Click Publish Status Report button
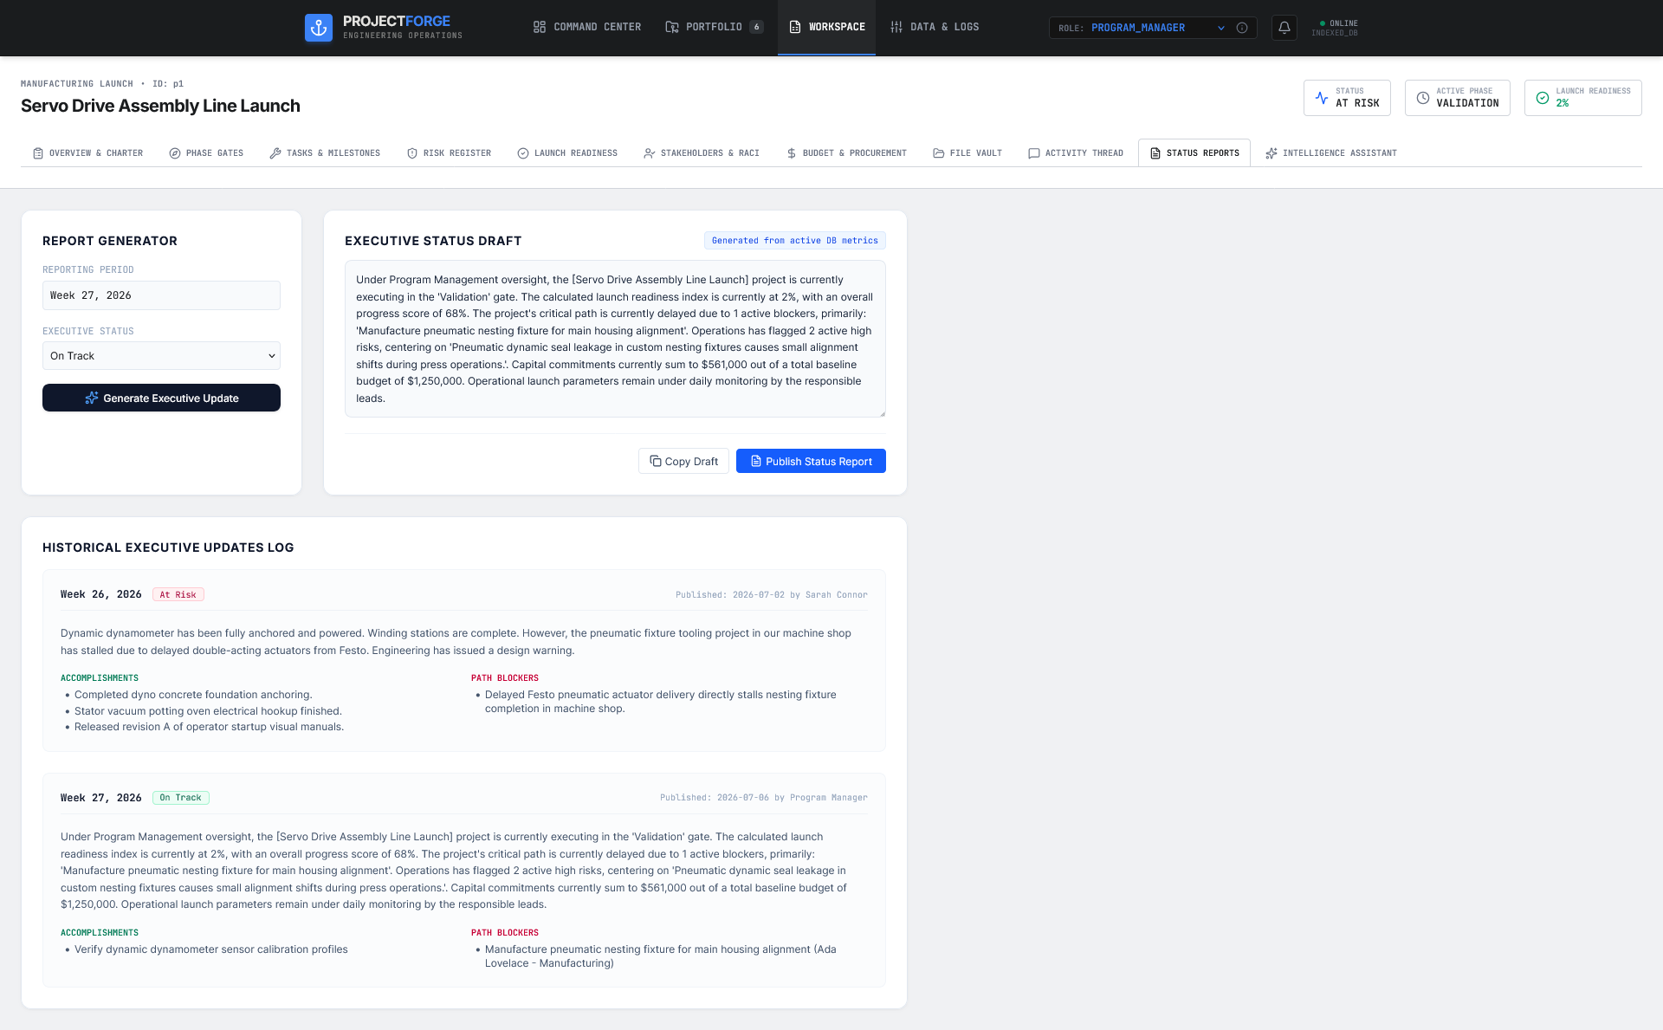This screenshot has height=1030, width=1663. coord(811,461)
